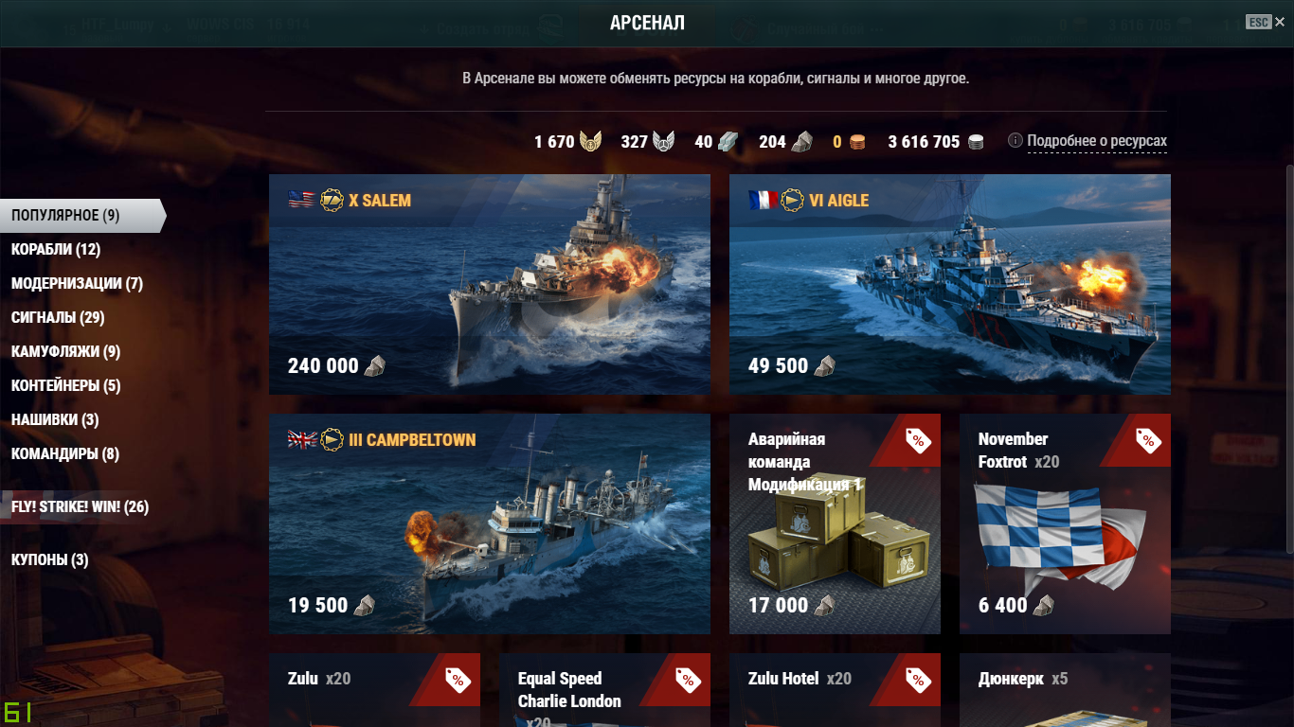The height and width of the screenshot is (727, 1294).
Task: Click the vertical scrollbar on the right
Action: click(1288, 360)
